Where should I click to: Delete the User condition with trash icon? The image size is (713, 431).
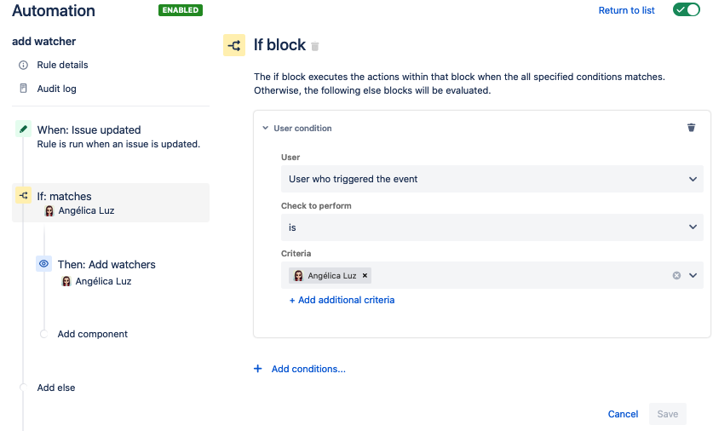point(691,128)
